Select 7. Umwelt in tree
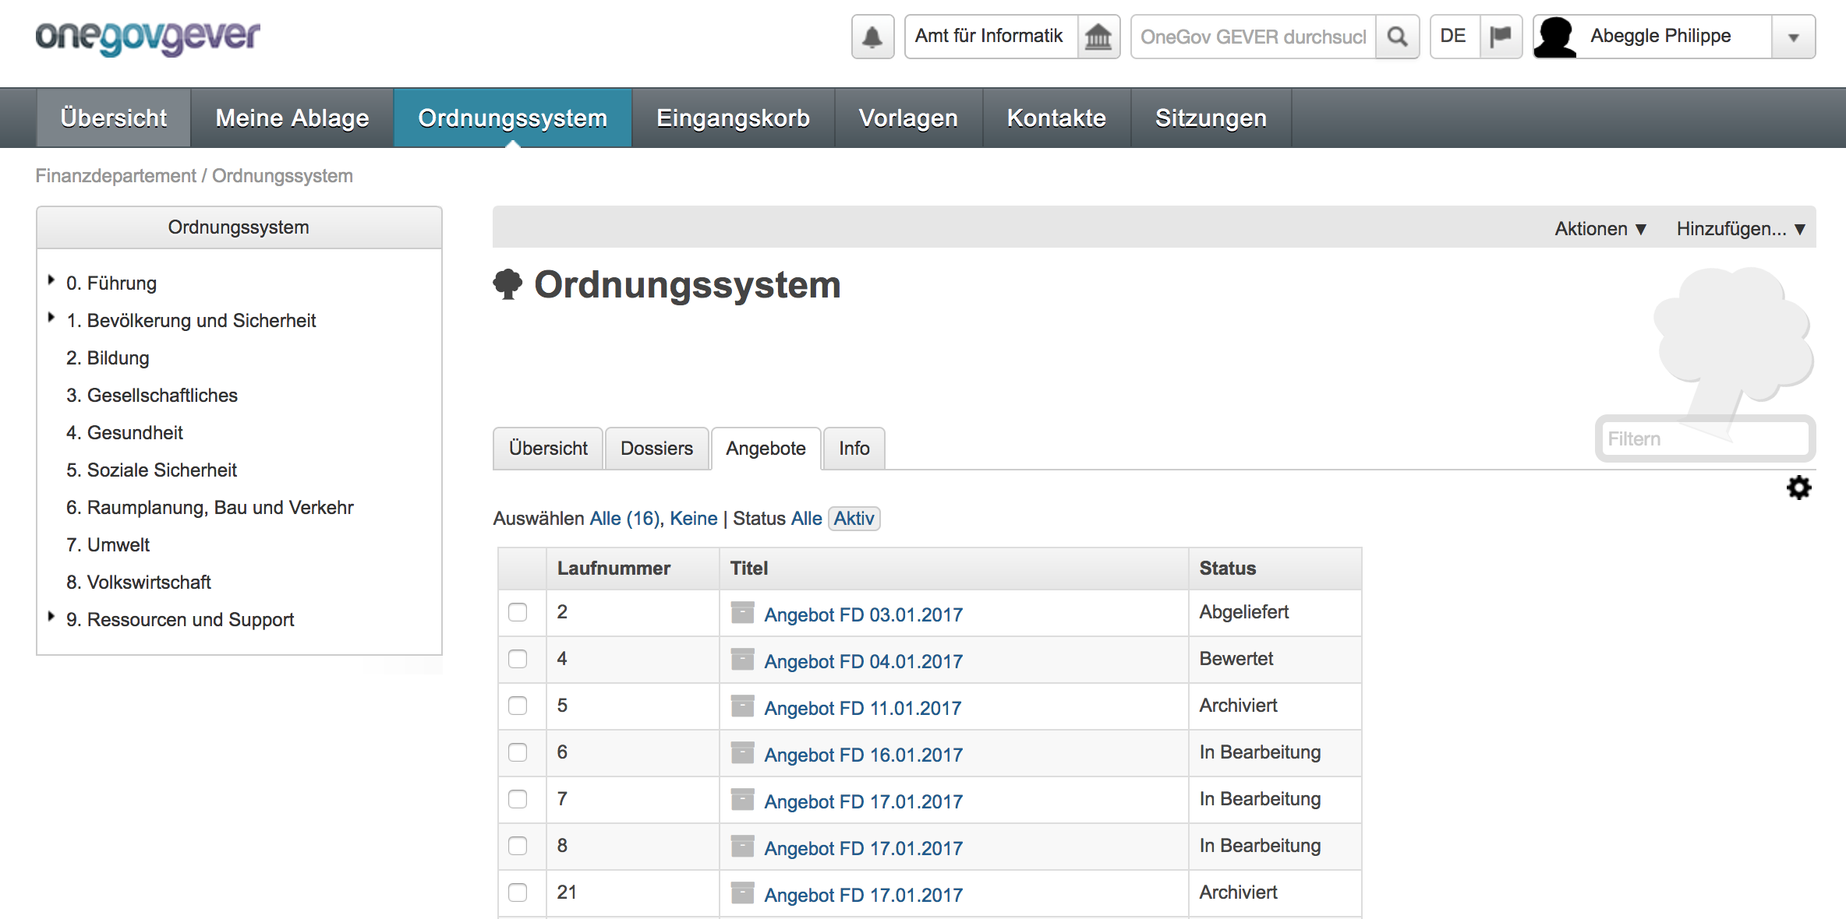 pyautogui.click(x=108, y=545)
